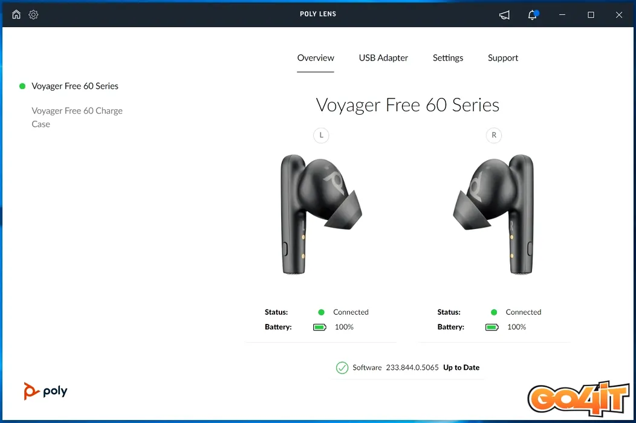Switch to the Overview tab
The width and height of the screenshot is (636, 423).
tap(316, 58)
